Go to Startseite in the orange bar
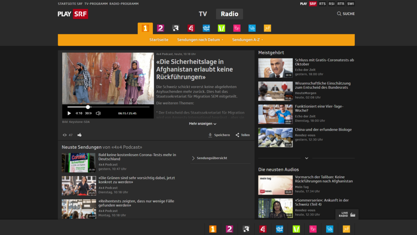 coord(159,40)
